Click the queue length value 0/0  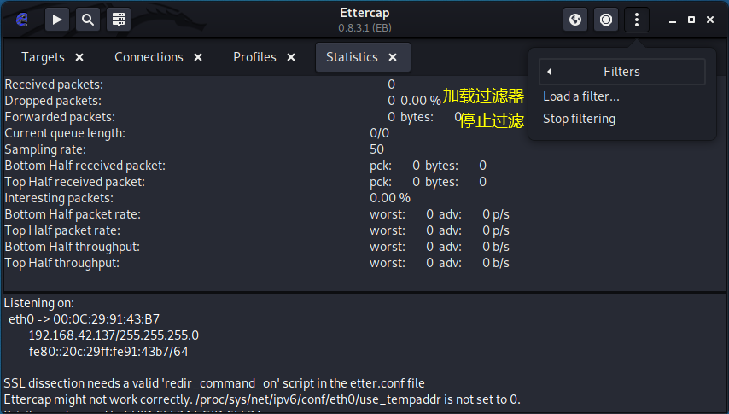379,133
